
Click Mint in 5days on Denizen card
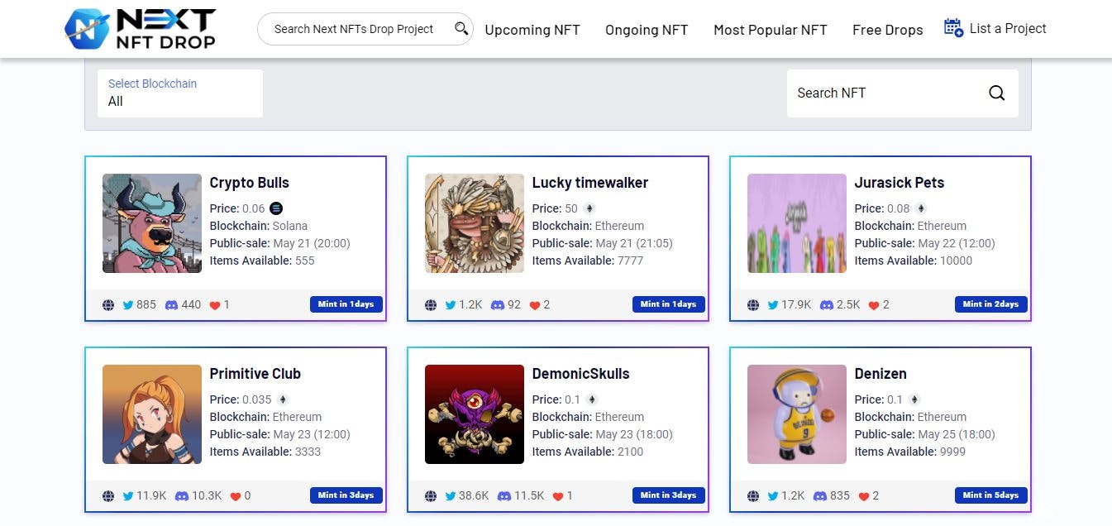coord(990,495)
